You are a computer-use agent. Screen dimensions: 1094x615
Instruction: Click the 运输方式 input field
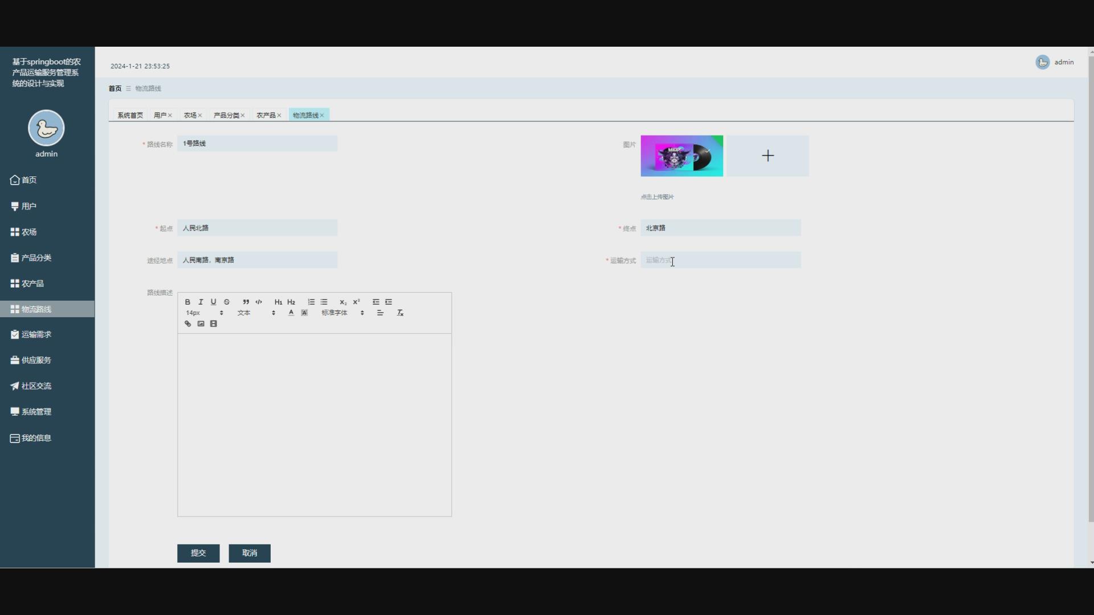(720, 260)
